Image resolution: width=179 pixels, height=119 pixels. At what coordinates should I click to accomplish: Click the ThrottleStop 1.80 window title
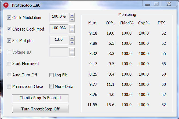(25, 5)
